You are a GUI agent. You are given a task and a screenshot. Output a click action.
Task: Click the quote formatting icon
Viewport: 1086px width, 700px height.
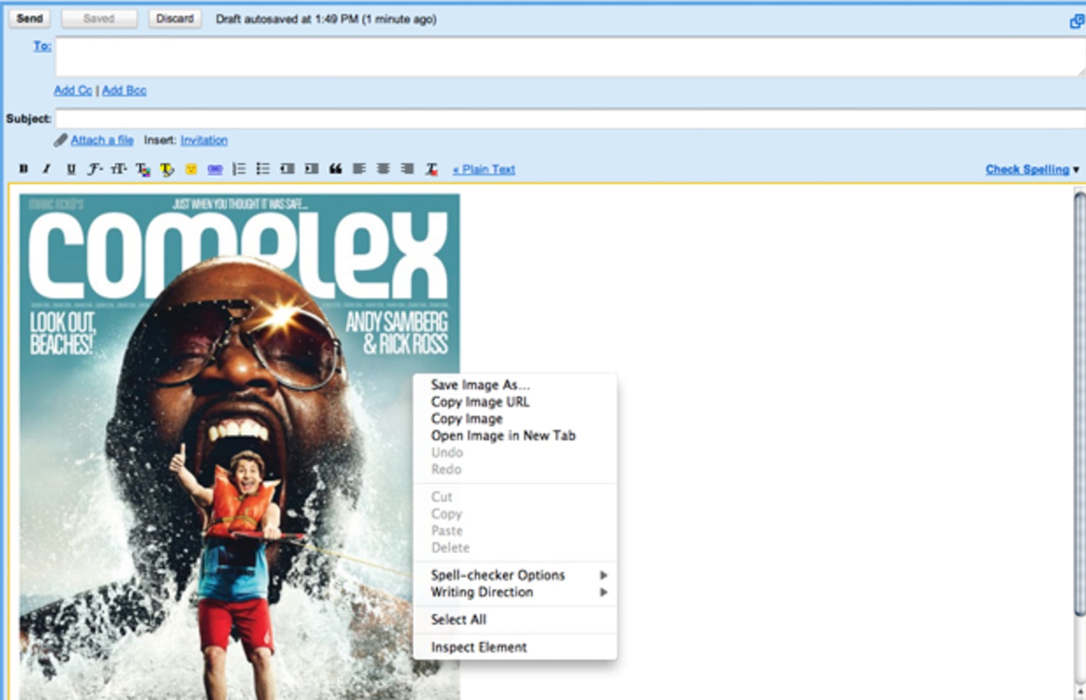[x=335, y=169]
